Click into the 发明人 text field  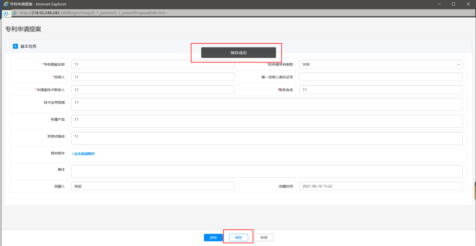click(153, 77)
